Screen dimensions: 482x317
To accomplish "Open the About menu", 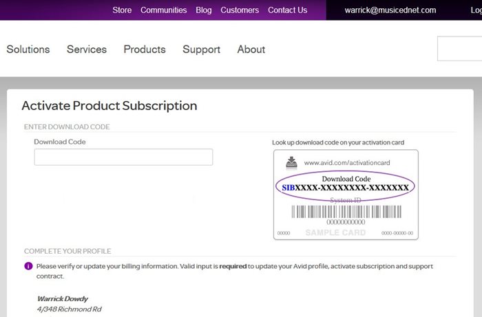I will click(251, 50).
